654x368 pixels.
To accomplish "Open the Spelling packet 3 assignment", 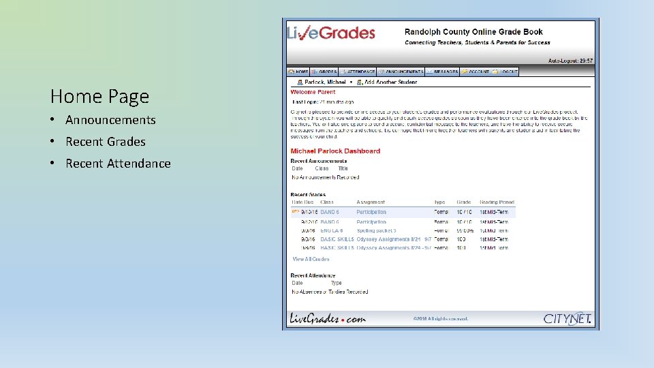I will pos(376,231).
